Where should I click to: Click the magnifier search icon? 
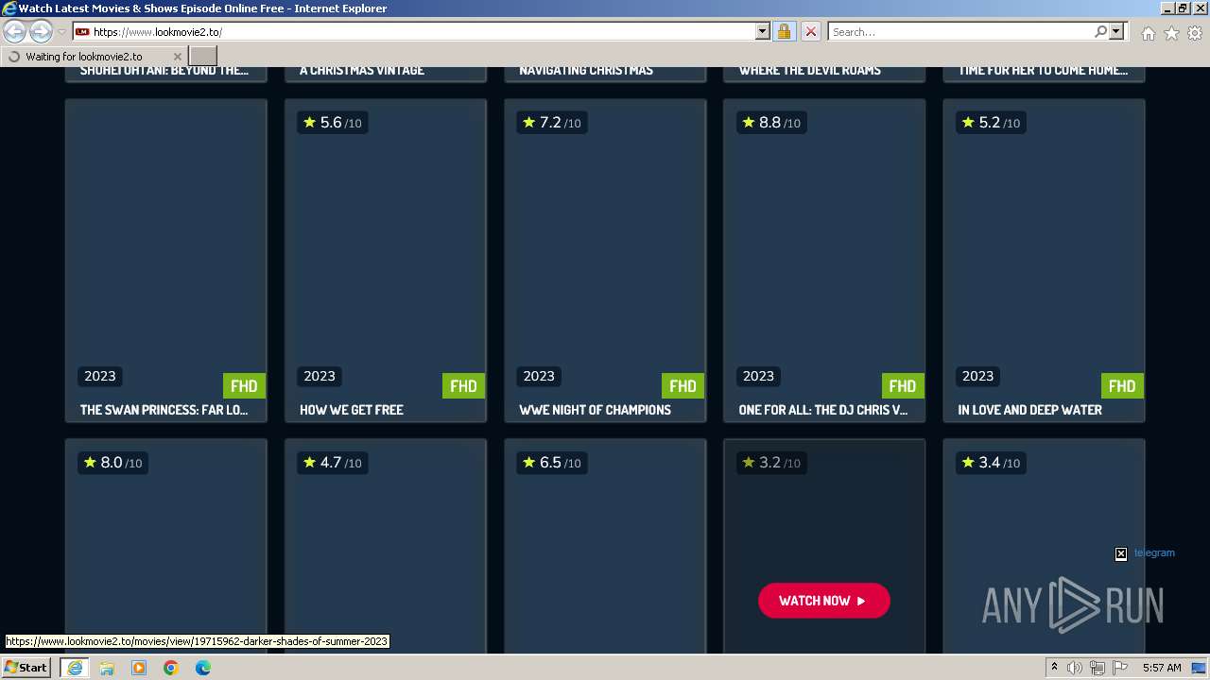[x=1100, y=31]
